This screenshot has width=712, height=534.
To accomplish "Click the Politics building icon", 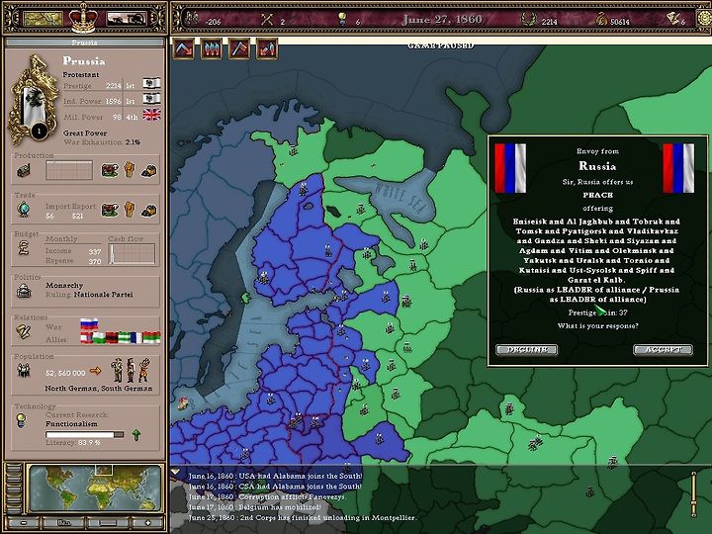I will [x=24, y=291].
